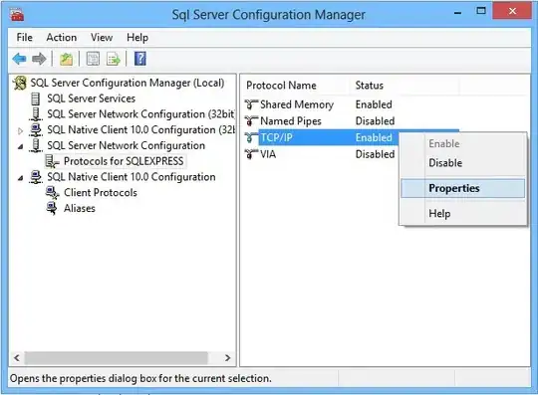Select the VIA protocol icon
The width and height of the screenshot is (538, 395).
[251, 154]
